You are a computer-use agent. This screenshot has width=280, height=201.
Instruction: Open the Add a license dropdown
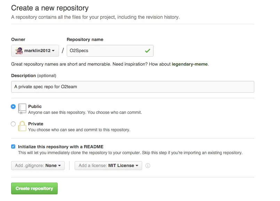(x=108, y=166)
